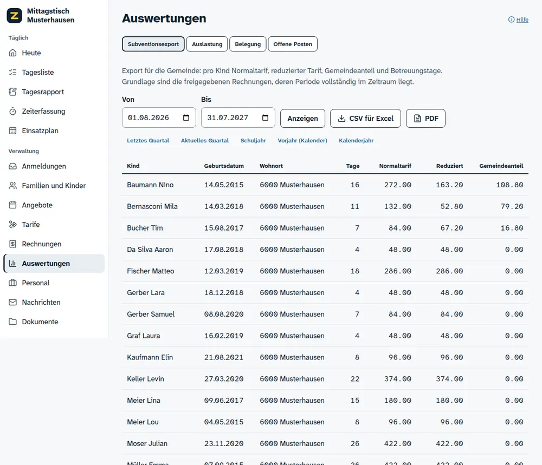Click the row name Bernasconi Mila
542x465 pixels.
pos(152,206)
